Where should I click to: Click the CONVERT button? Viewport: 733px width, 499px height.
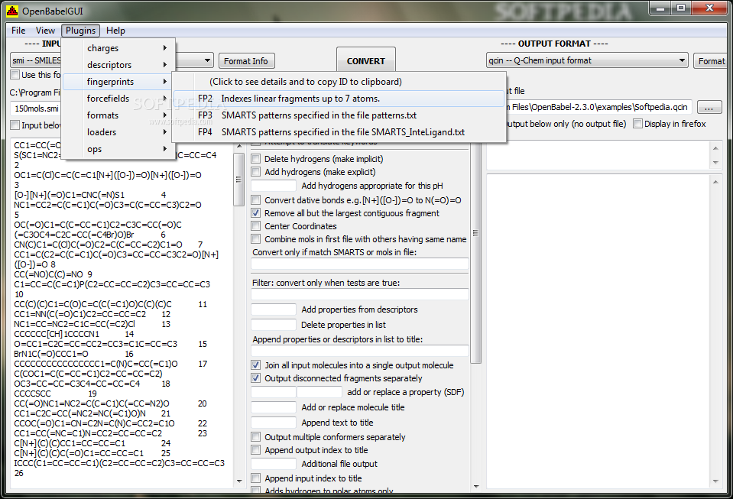coord(366,60)
